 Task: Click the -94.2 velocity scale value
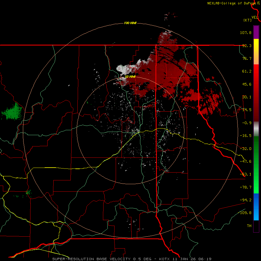(x=246, y=200)
